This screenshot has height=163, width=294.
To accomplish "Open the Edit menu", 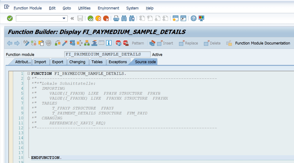I will pyautogui.click(x=52, y=8).
